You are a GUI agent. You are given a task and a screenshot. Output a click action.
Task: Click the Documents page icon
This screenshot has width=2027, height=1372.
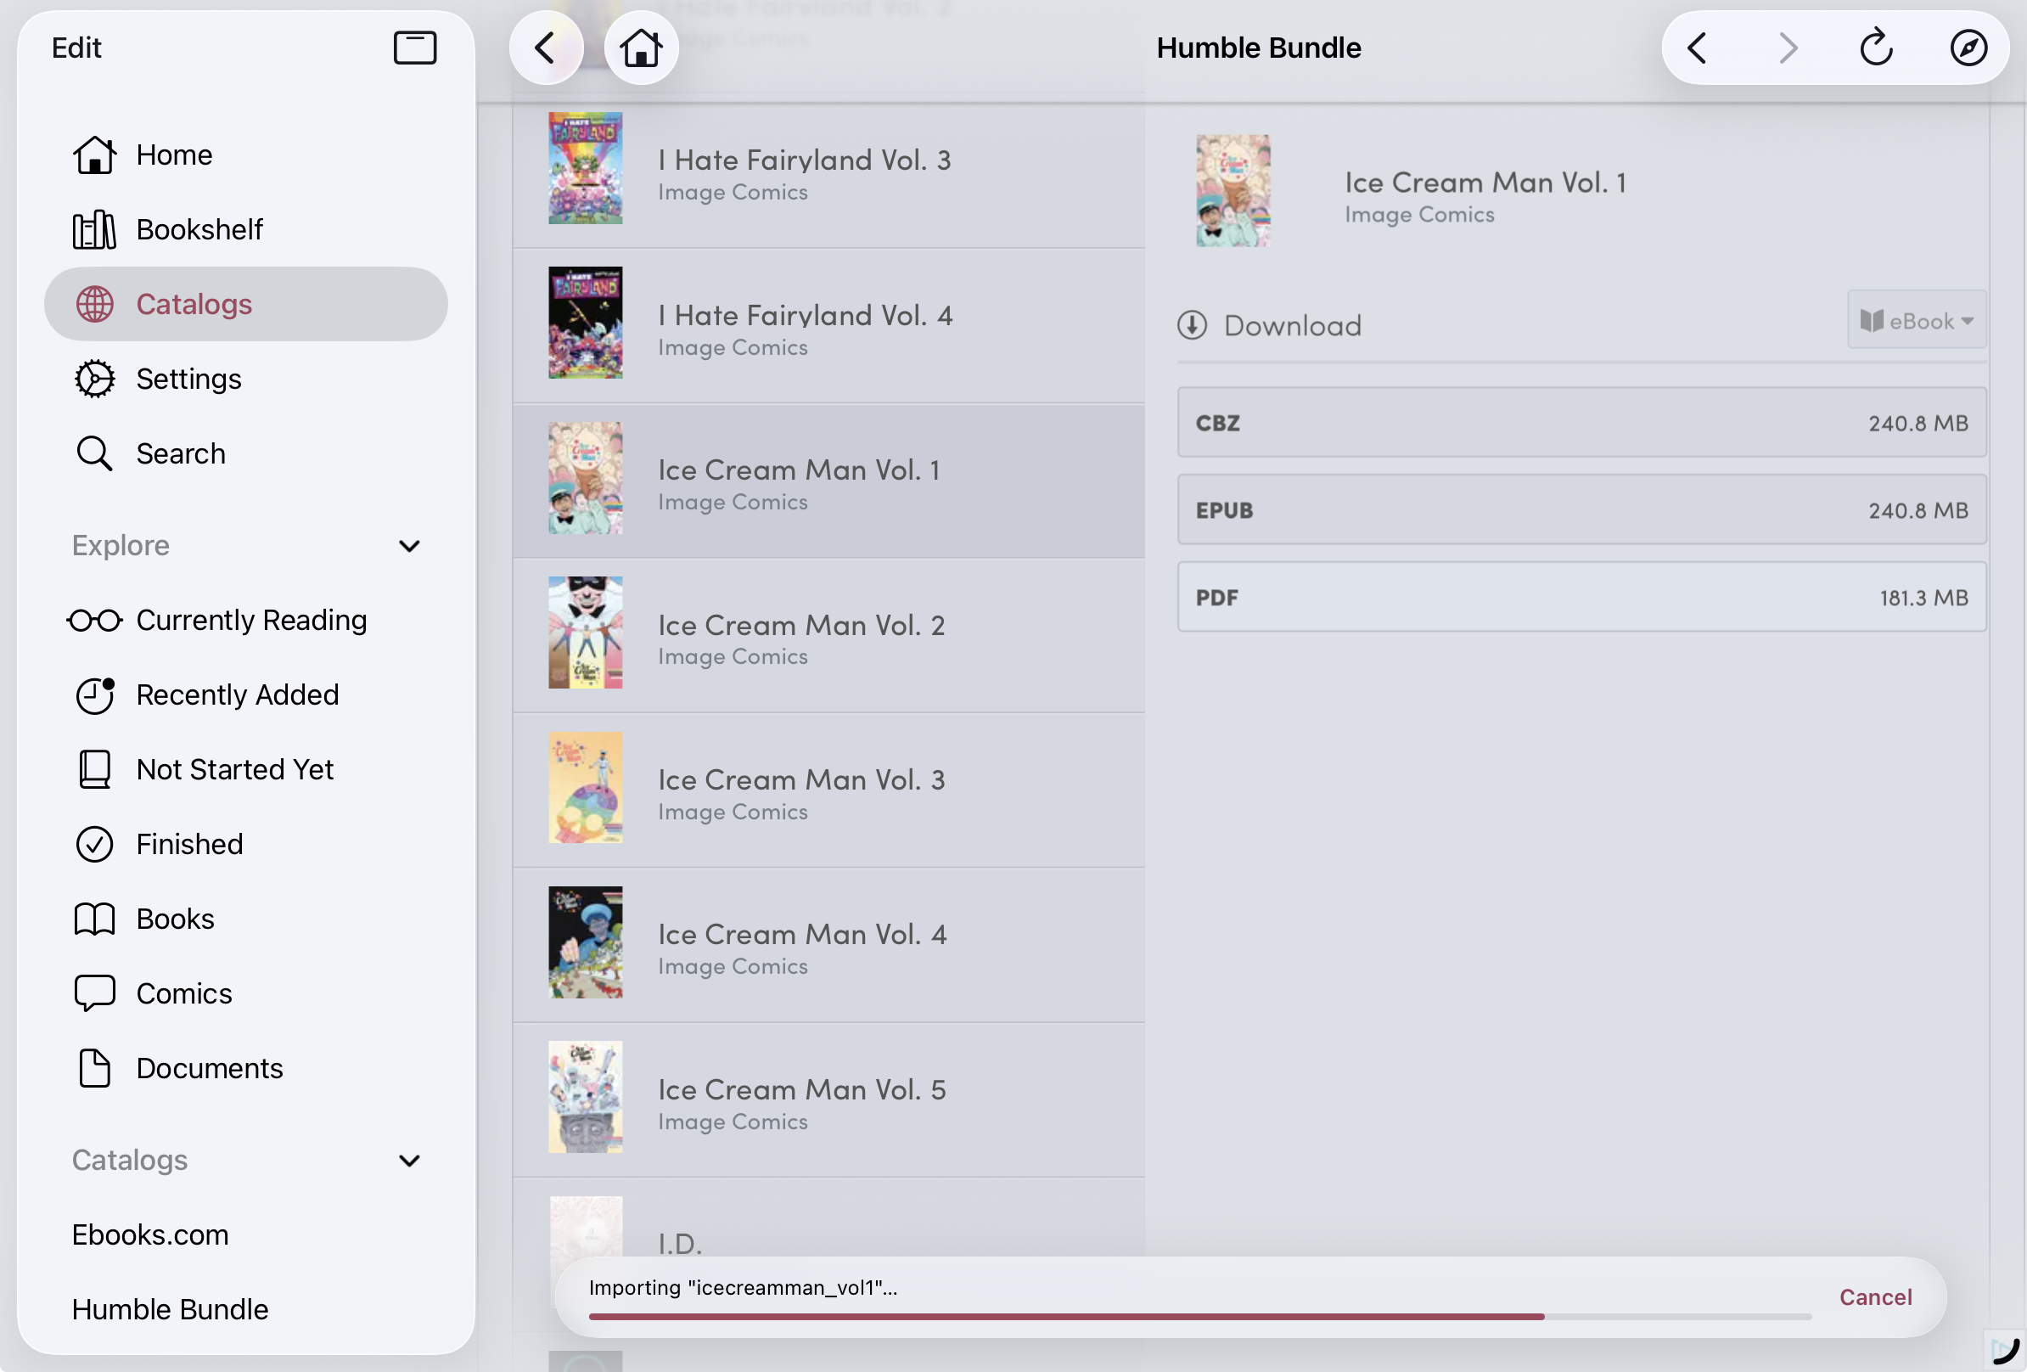[x=94, y=1068]
